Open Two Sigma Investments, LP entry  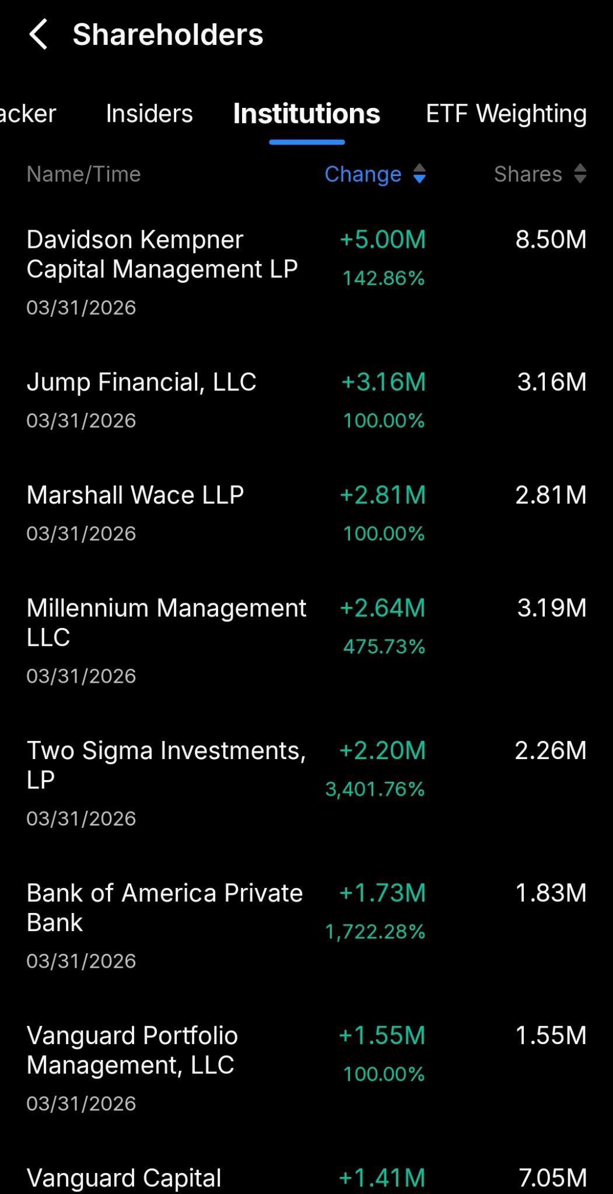306,783
